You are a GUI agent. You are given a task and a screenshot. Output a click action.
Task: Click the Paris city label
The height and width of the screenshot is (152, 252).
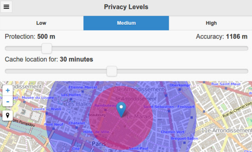coord(99,144)
